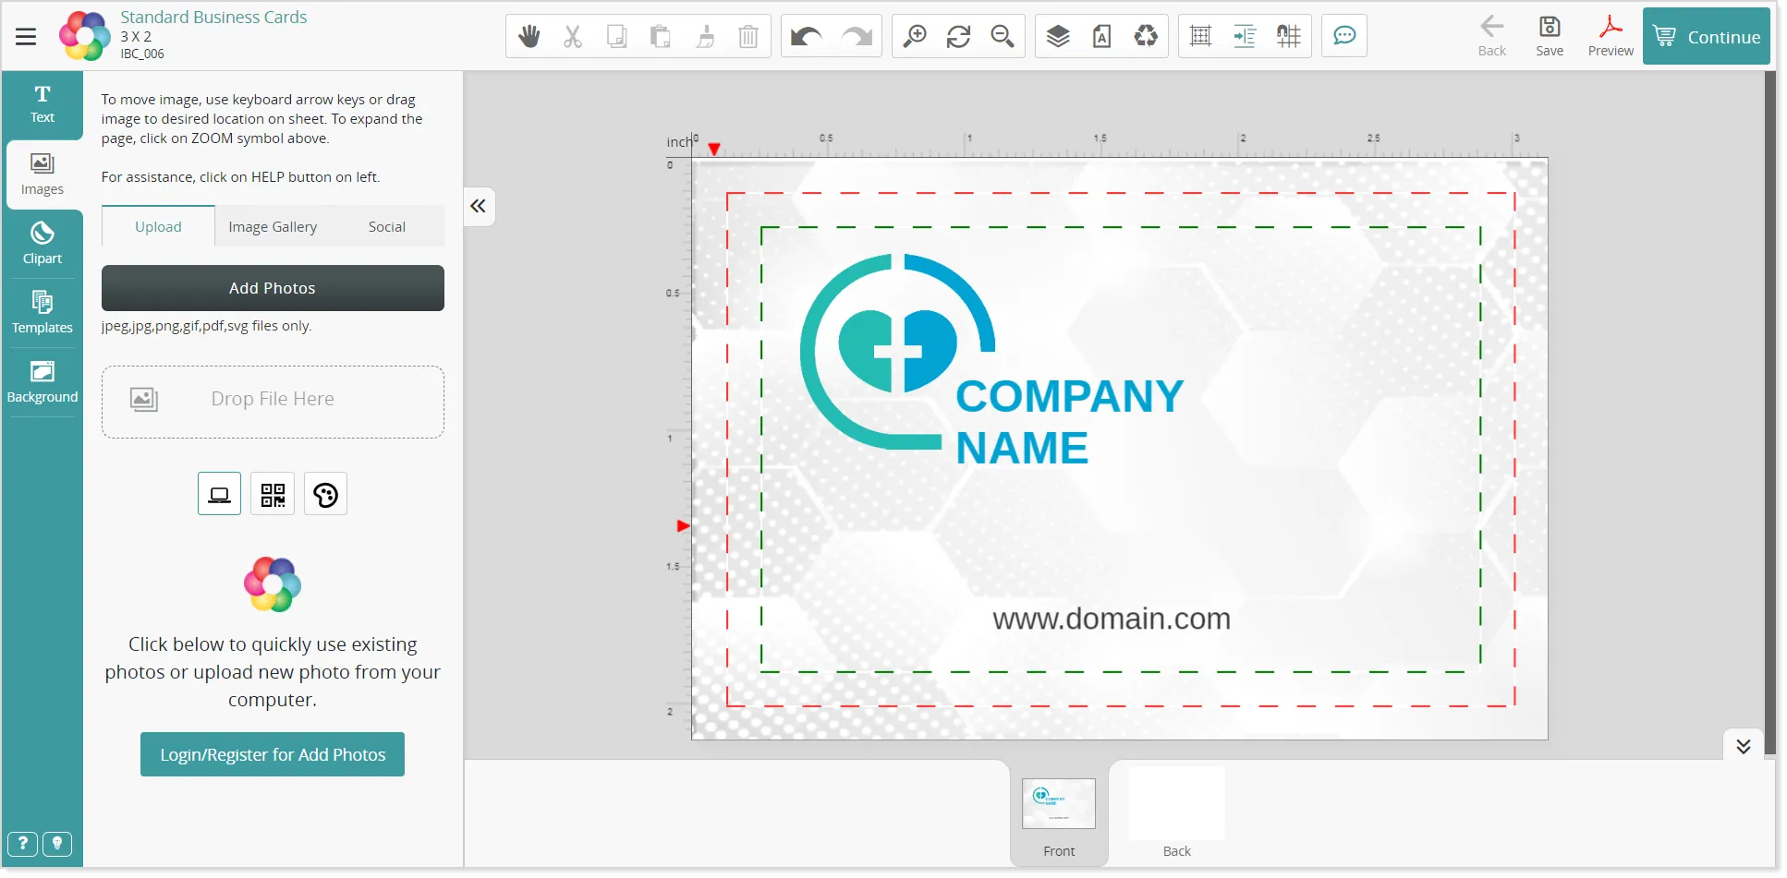This screenshot has height=878, width=1787.
Task: Click the clipboard paste icon
Action: click(660, 36)
